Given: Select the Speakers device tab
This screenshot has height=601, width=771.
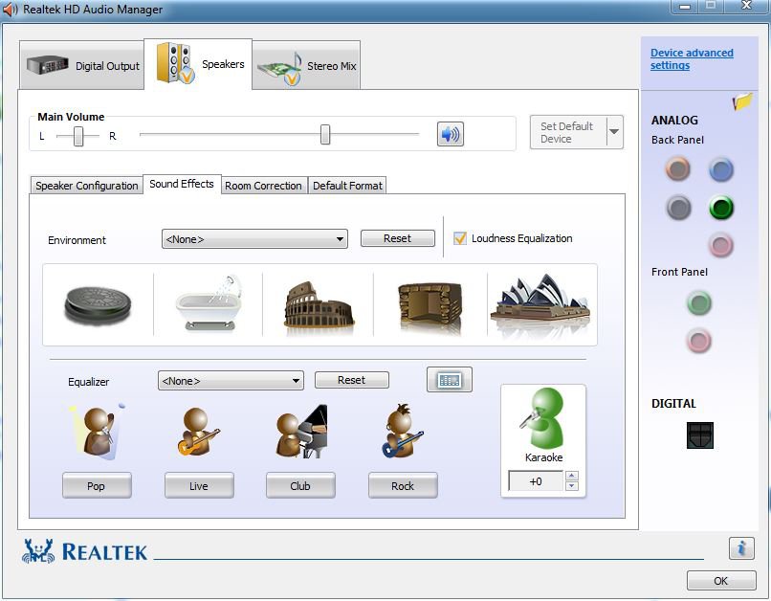Looking at the screenshot, I should 198,64.
